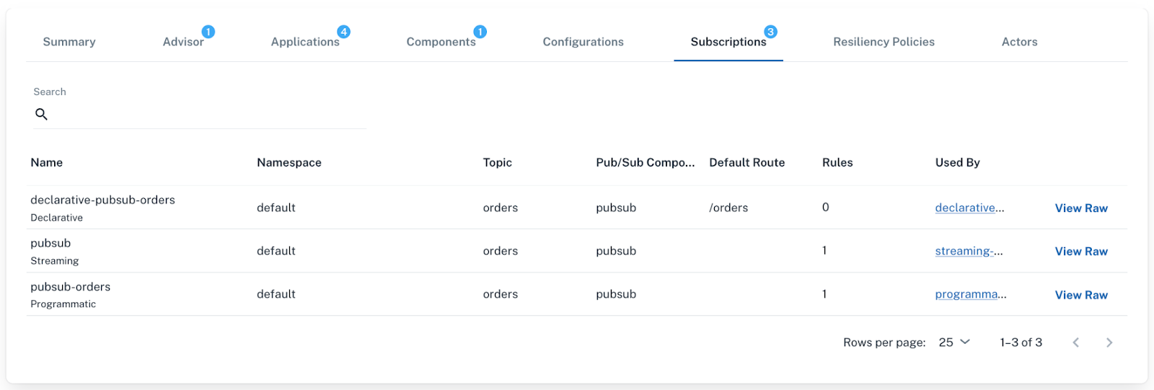Viewport: 1154px width, 390px height.
Task: Open the Actors tab
Action: pos(1019,42)
